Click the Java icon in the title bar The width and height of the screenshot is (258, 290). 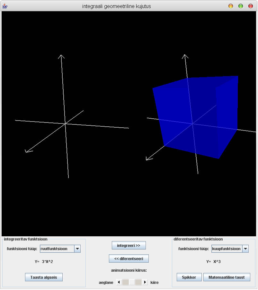(x=5, y=6)
